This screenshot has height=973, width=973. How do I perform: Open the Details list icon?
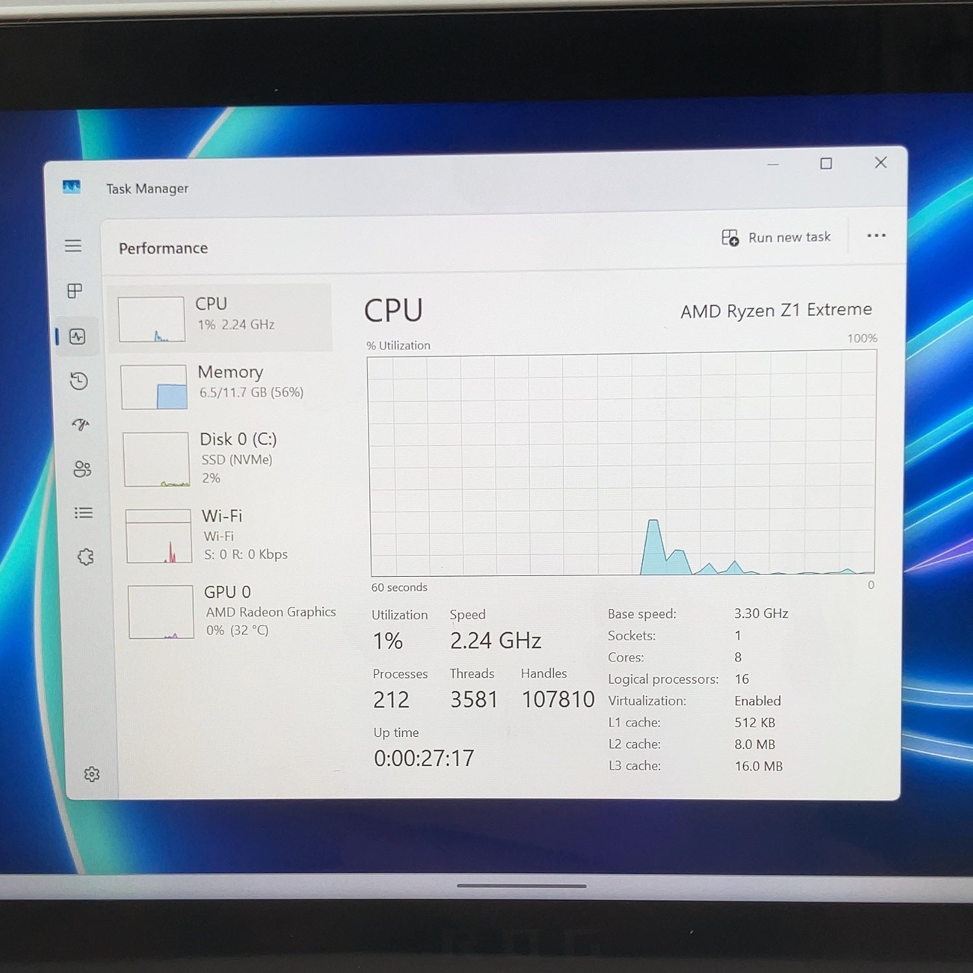pos(84,513)
